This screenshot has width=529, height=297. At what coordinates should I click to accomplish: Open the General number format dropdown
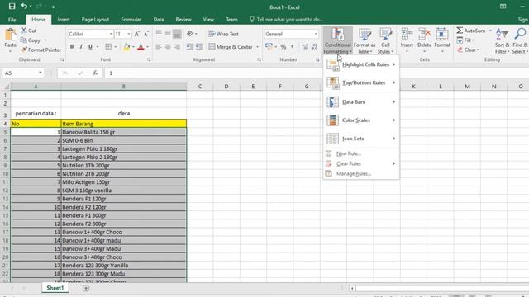(316, 34)
